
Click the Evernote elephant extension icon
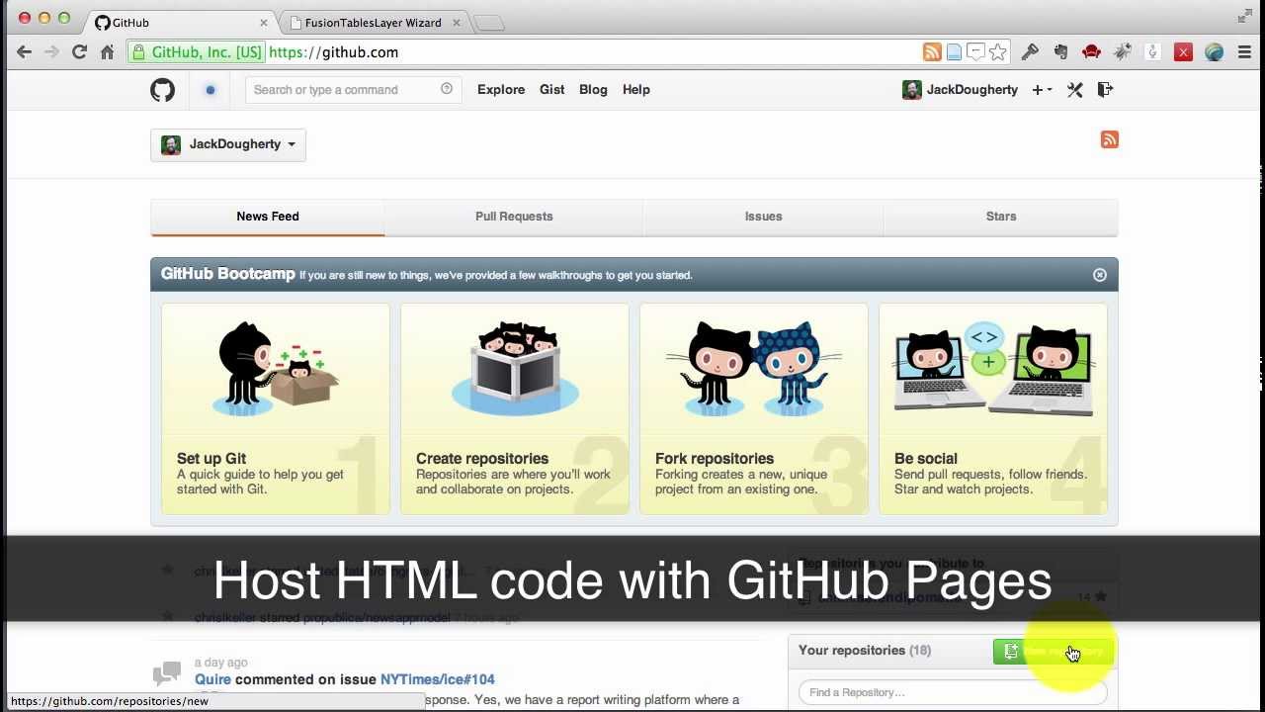1060,52
